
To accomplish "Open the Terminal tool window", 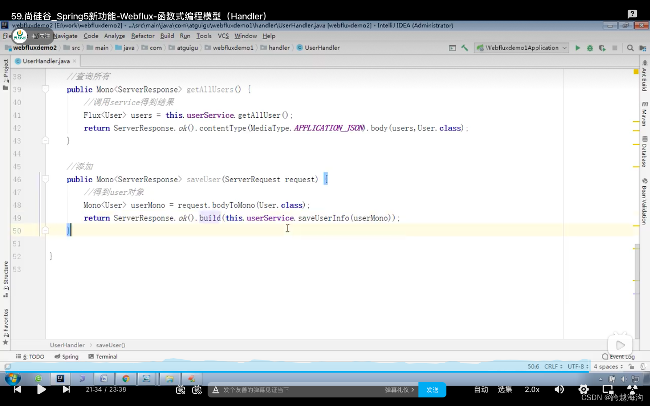I will tap(103, 356).
